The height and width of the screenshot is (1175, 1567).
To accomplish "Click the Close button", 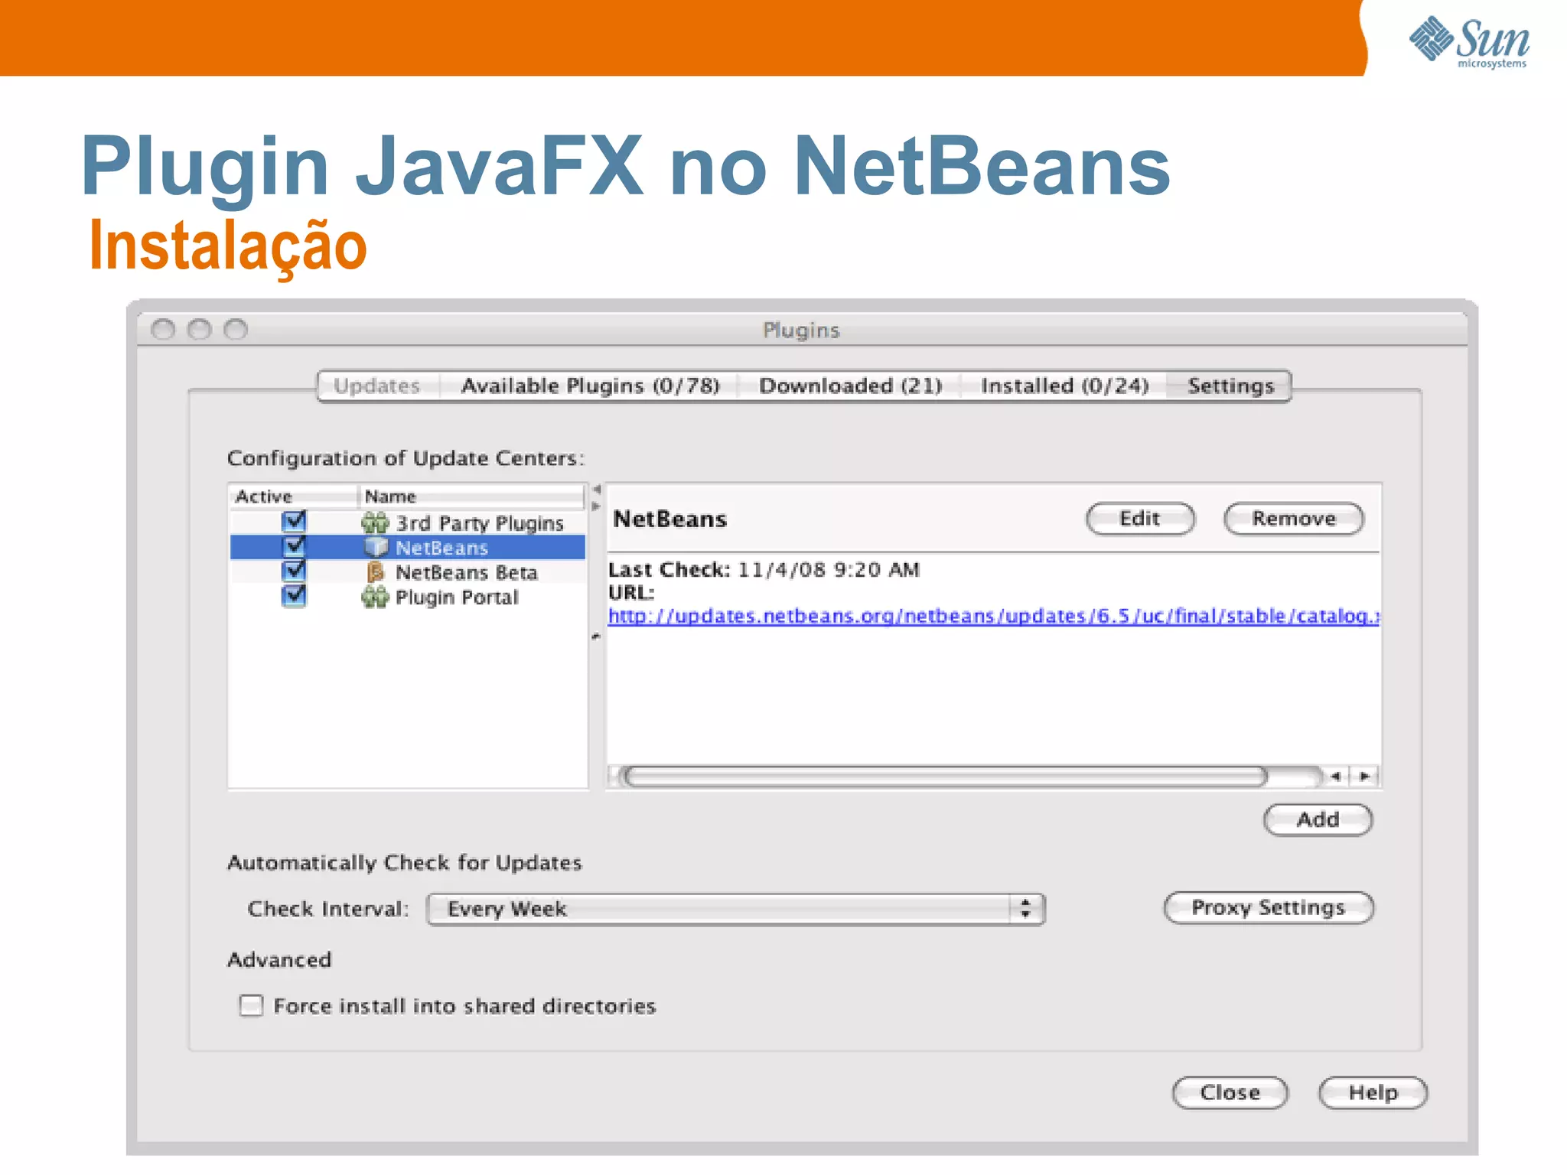I will (1230, 1092).
